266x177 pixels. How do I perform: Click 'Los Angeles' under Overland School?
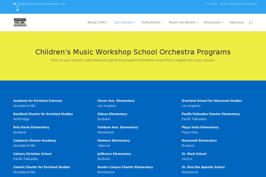click(x=191, y=106)
